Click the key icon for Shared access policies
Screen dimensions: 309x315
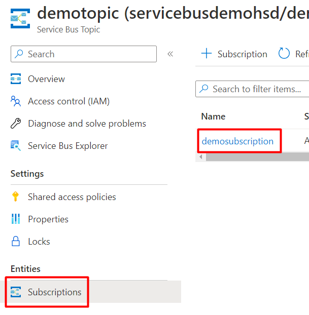coord(16,196)
